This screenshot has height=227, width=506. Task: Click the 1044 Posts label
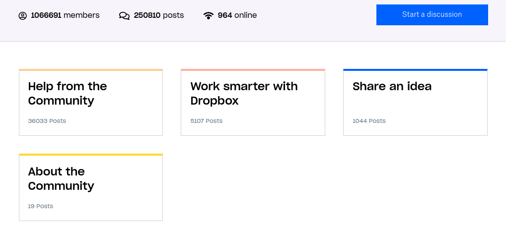369,121
